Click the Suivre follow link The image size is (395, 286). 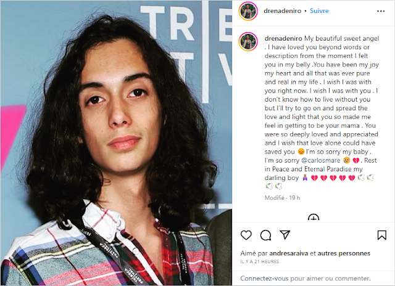point(319,11)
